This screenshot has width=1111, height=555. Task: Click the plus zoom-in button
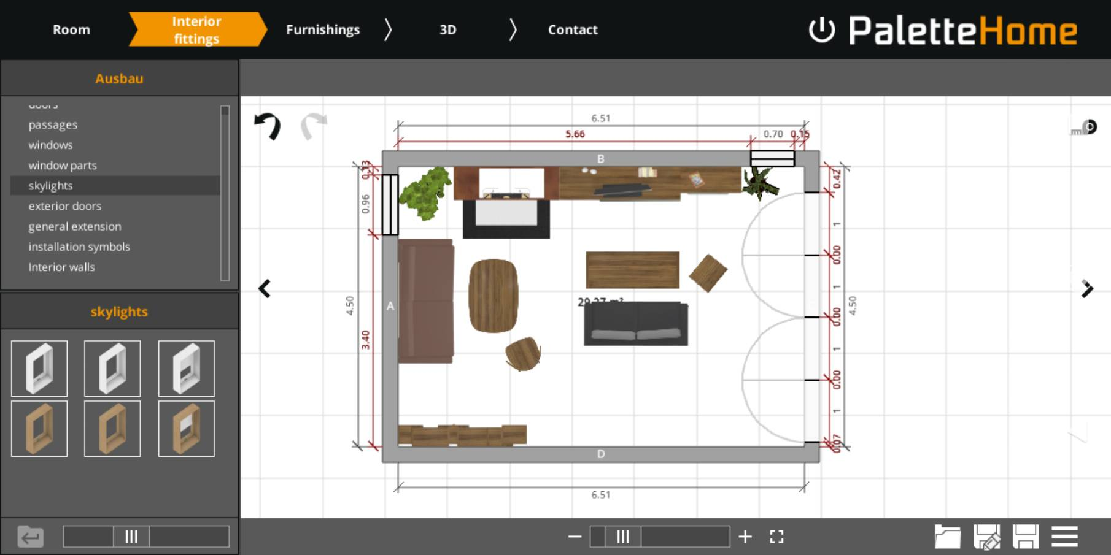745,537
